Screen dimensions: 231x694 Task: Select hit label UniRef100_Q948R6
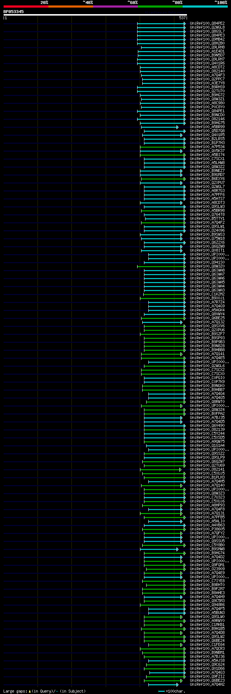pos(207,605)
